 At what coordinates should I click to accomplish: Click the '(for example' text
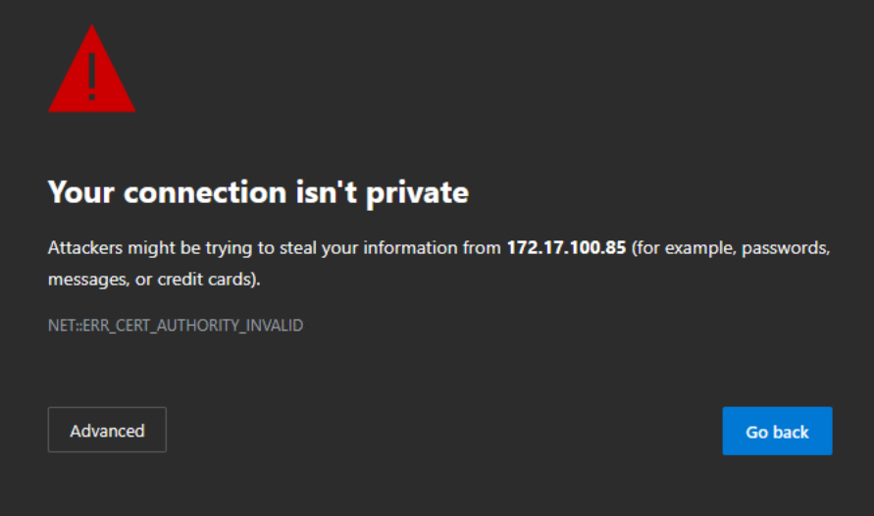[x=677, y=248]
